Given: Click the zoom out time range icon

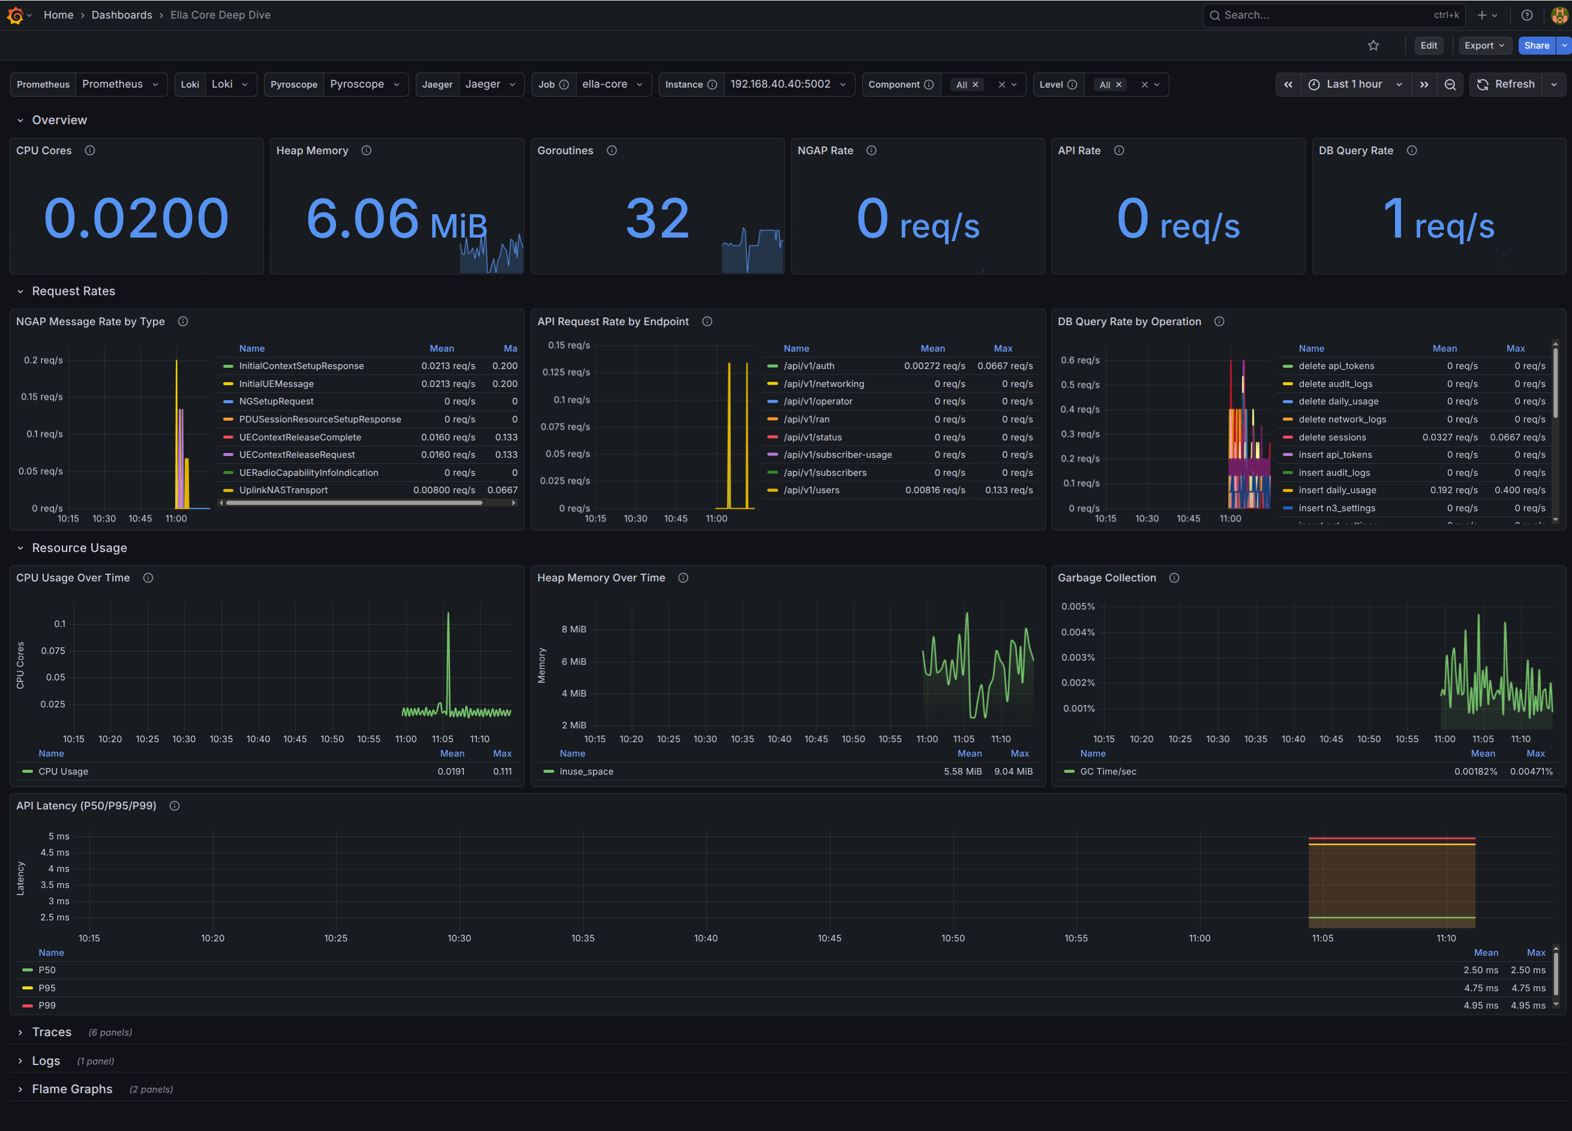Looking at the screenshot, I should point(1450,85).
